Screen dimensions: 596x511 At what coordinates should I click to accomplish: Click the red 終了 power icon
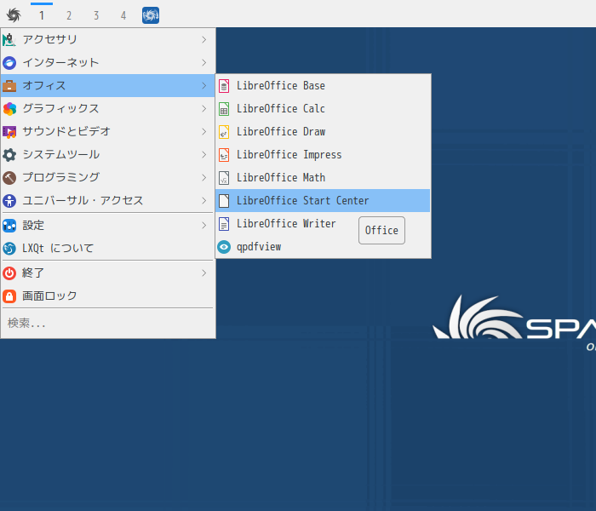(9, 273)
